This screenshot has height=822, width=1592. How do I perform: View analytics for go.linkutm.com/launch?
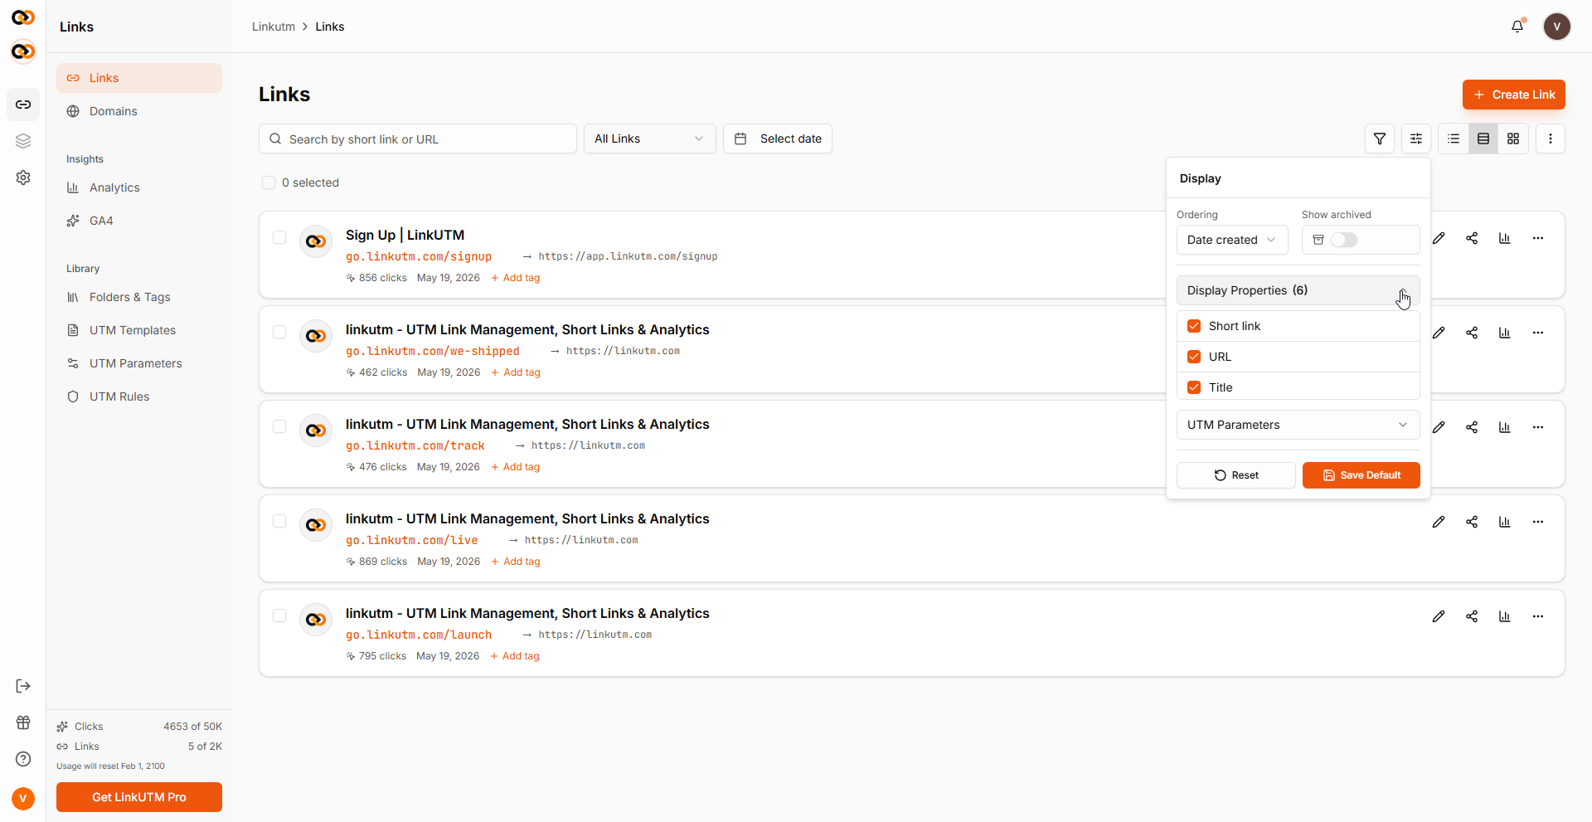tap(1505, 616)
